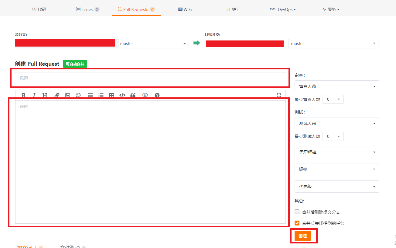Toggle fullscreen editor mode
Viewport: 396px width, 248px height.
coord(279,95)
